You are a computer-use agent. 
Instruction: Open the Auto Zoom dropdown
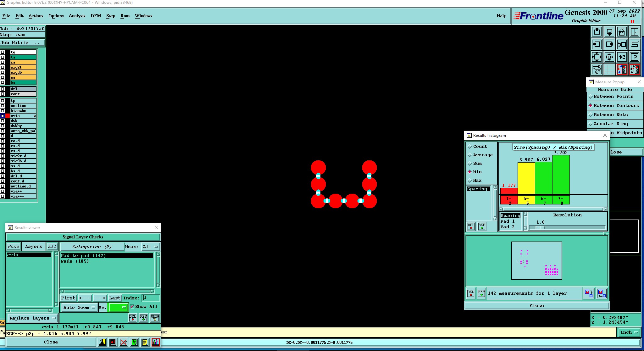[x=79, y=308]
